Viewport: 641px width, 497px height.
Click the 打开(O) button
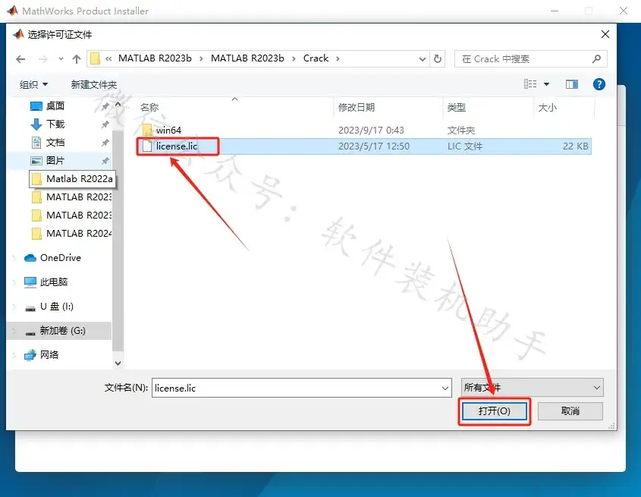(x=495, y=411)
